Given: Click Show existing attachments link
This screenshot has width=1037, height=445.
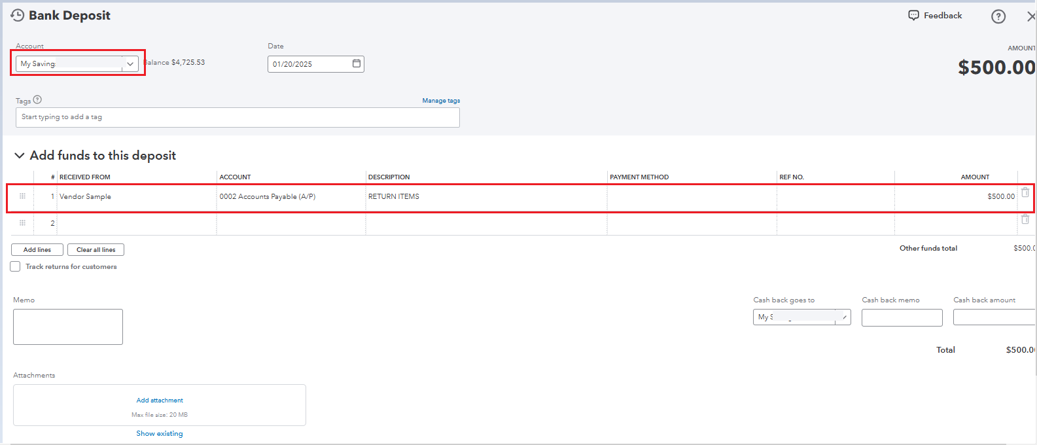Looking at the screenshot, I should pyautogui.click(x=160, y=434).
